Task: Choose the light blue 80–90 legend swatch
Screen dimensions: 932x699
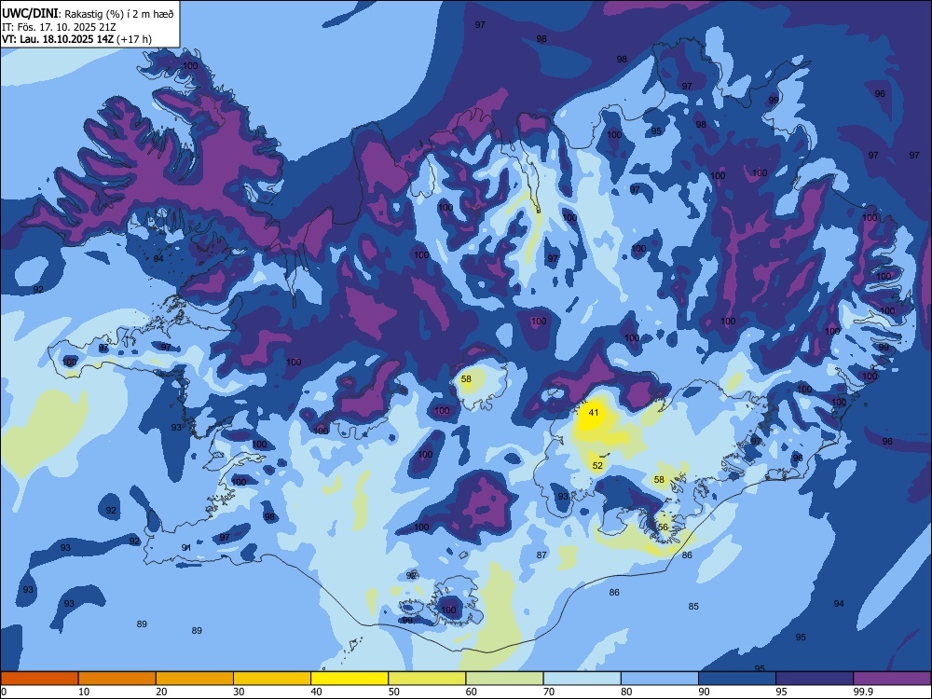Action: [660, 678]
